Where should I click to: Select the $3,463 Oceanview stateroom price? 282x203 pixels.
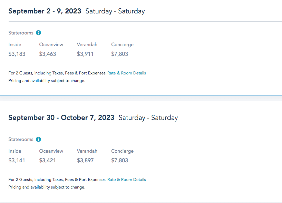tap(48, 54)
